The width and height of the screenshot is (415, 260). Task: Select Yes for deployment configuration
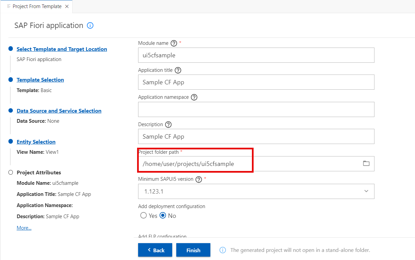click(144, 215)
